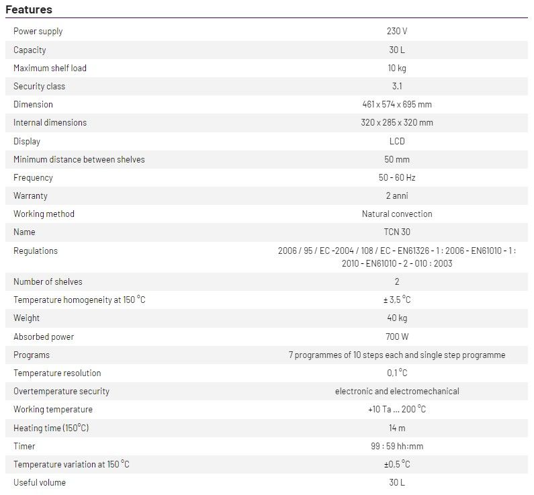Click the Features section heading

29,10
